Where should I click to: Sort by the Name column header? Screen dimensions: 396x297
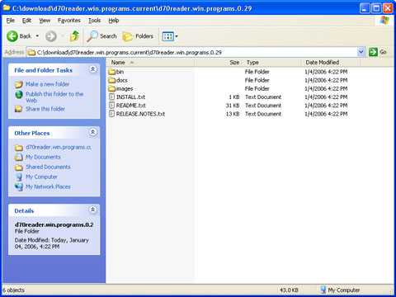[150, 63]
